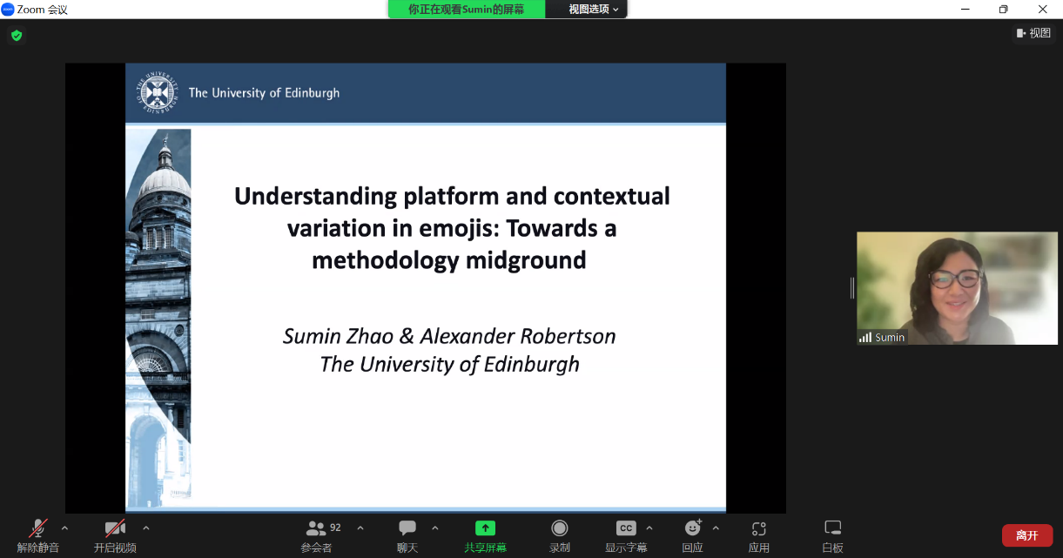The width and height of the screenshot is (1063, 558).
Task: Leave the meeting with red 离开 button
Action: pos(1027,535)
